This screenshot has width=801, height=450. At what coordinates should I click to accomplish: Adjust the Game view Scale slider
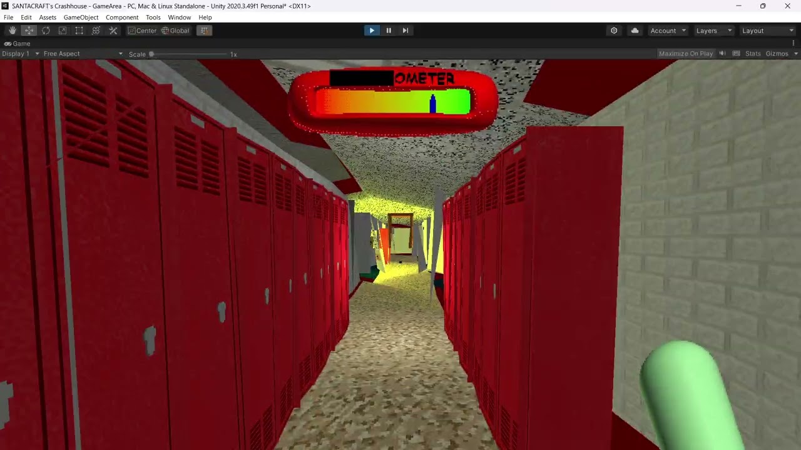(x=188, y=54)
